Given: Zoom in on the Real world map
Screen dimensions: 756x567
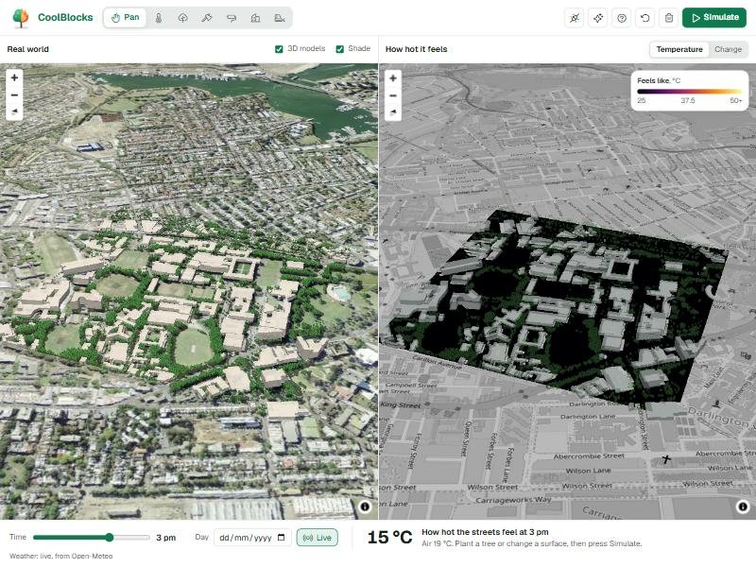Looking at the screenshot, I should tap(14, 77).
